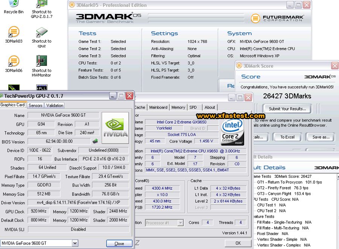The height and width of the screenshot is (249, 339).
Task: Select GT2 - Firefly Forest result
Action: pyautogui.click(x=282, y=188)
